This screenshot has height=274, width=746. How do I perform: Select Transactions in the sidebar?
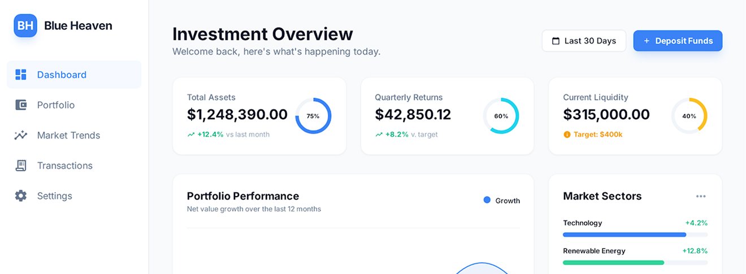[64, 166]
